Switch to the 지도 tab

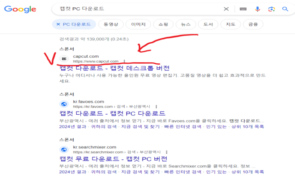point(231,24)
